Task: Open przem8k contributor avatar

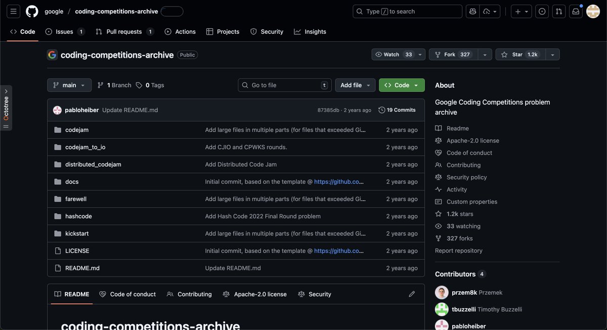Action: point(442,292)
